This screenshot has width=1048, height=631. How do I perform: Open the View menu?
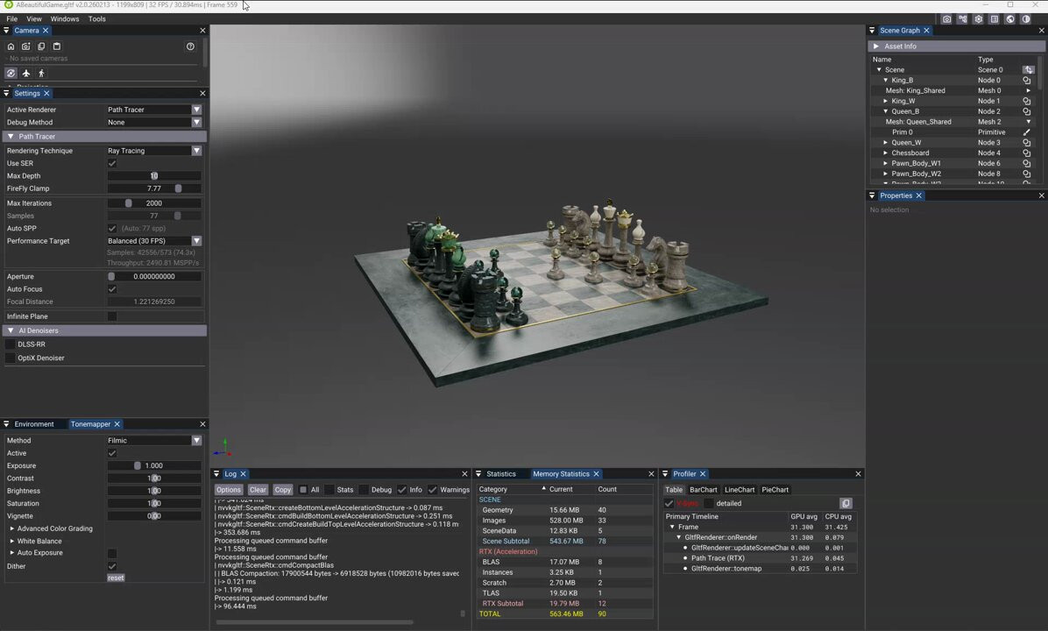(34, 18)
